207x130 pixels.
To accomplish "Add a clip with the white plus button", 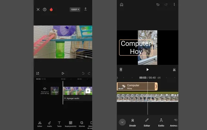I will [x=88, y=91].
